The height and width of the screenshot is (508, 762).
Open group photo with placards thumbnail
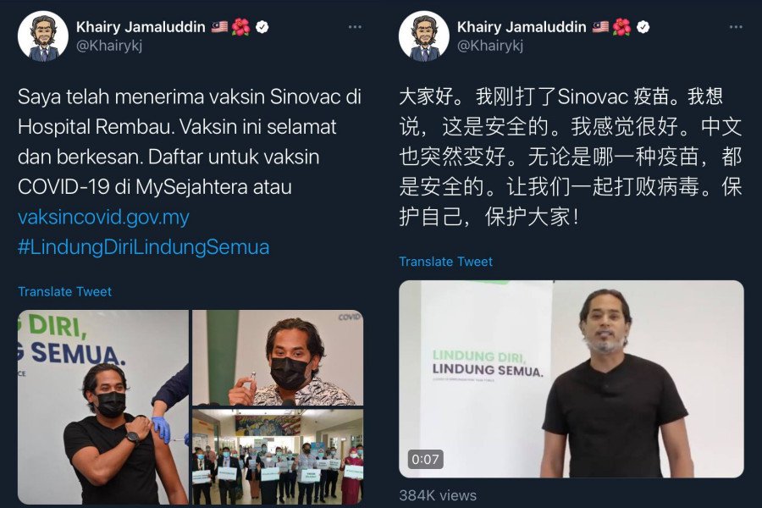(278, 456)
